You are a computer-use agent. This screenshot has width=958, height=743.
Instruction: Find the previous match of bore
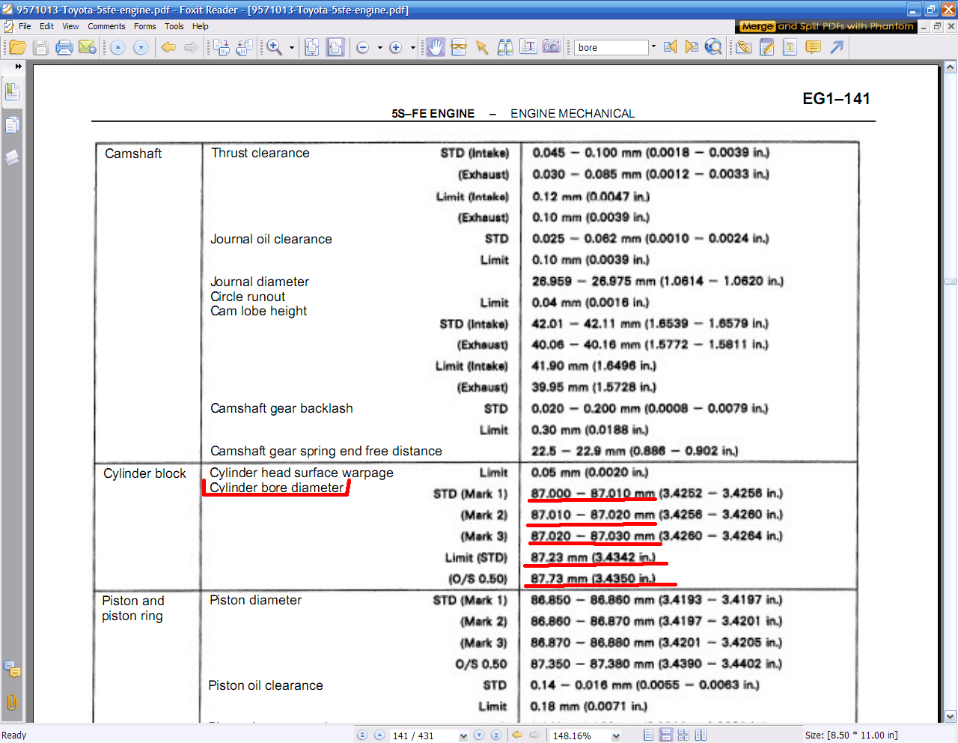(x=670, y=47)
